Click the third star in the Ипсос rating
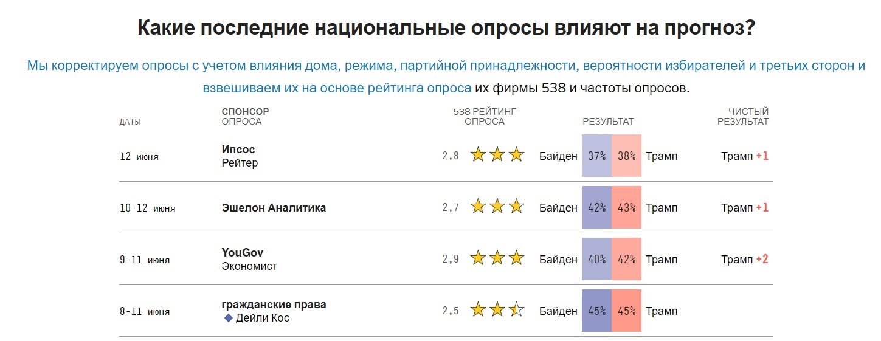 (x=516, y=155)
